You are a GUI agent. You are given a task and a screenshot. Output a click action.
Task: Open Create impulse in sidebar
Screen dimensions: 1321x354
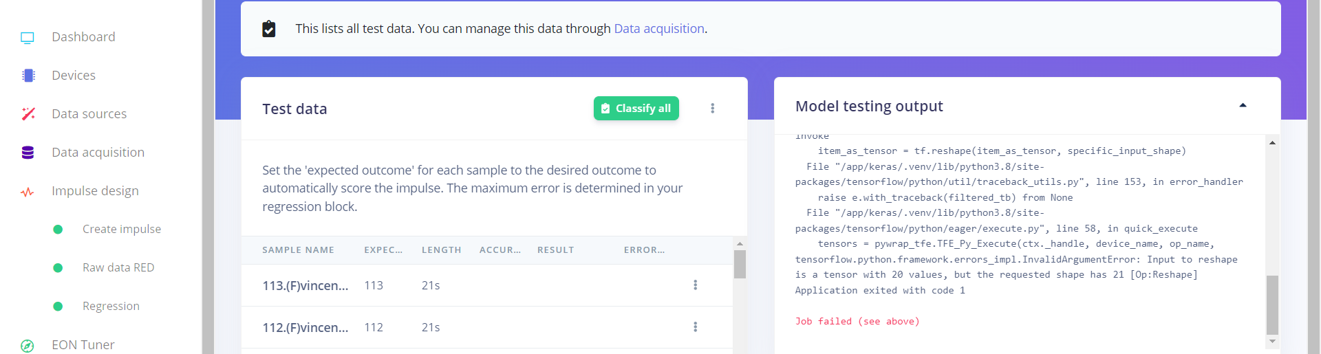122,230
